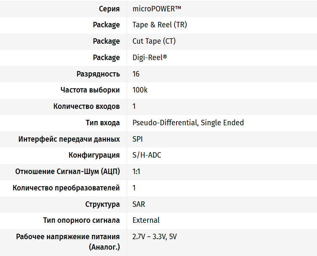The image size is (317, 256).
Task: Select the Digi-Reel® package value
Action: click(150, 58)
